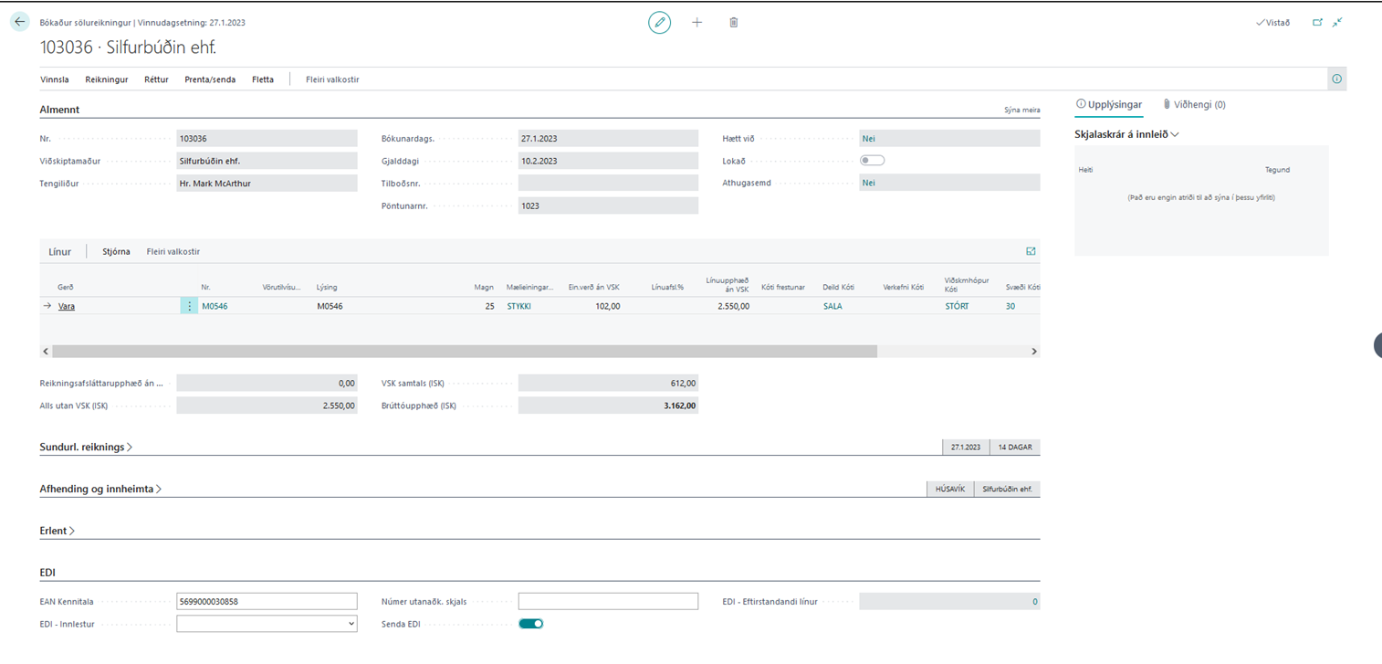1382x664 pixels.
Task: Click the back arrow icon
Action: pyautogui.click(x=20, y=22)
